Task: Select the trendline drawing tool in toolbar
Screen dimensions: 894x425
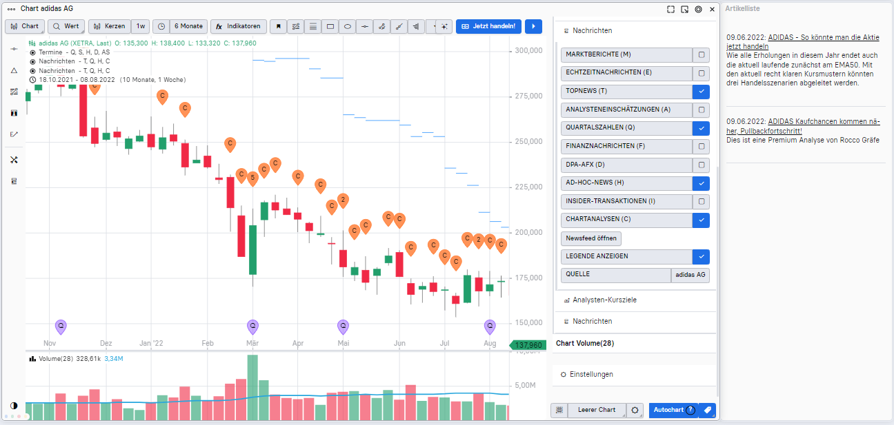Action: pyautogui.click(x=295, y=26)
